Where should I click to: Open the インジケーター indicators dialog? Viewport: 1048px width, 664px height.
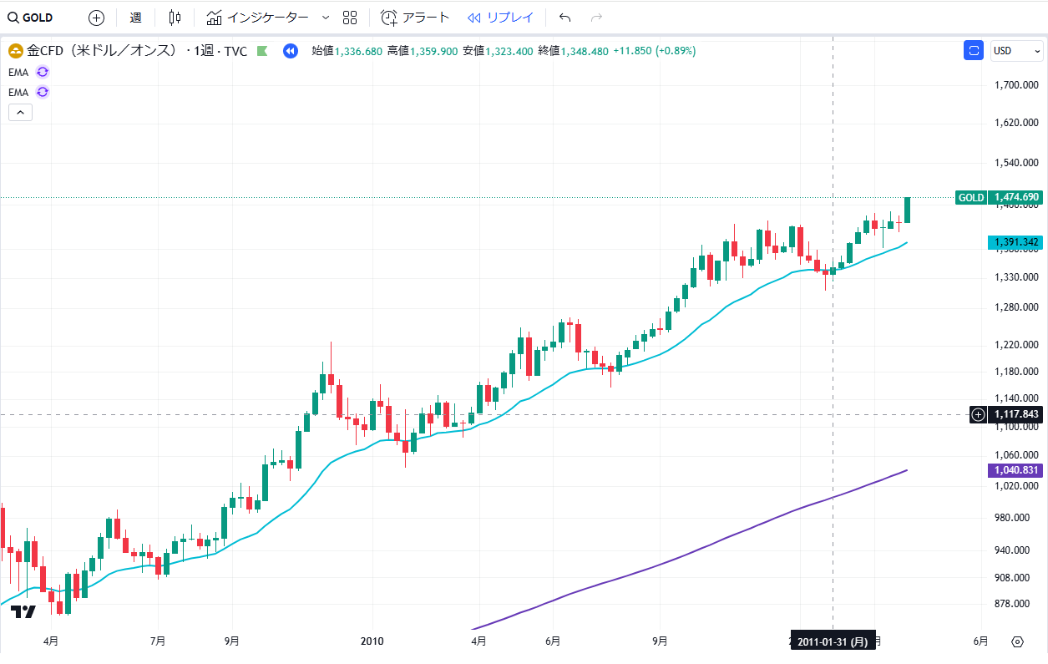pos(258,18)
